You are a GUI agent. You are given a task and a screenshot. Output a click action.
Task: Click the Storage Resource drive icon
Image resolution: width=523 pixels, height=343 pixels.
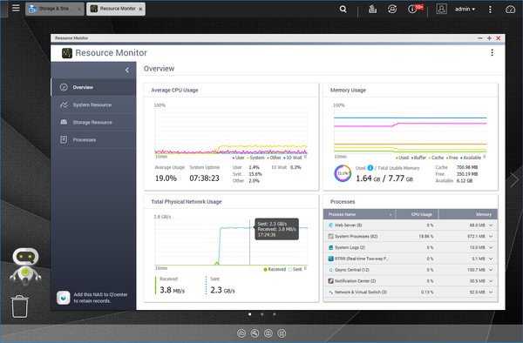[64, 122]
